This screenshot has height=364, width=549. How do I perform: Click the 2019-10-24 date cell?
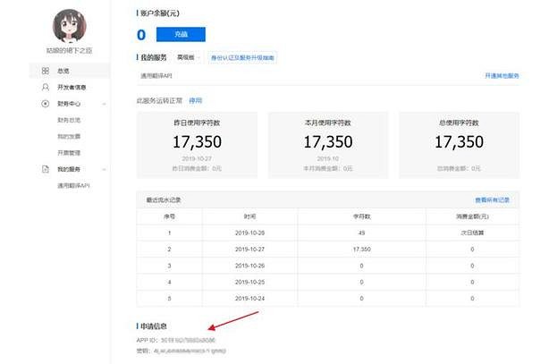(249, 299)
